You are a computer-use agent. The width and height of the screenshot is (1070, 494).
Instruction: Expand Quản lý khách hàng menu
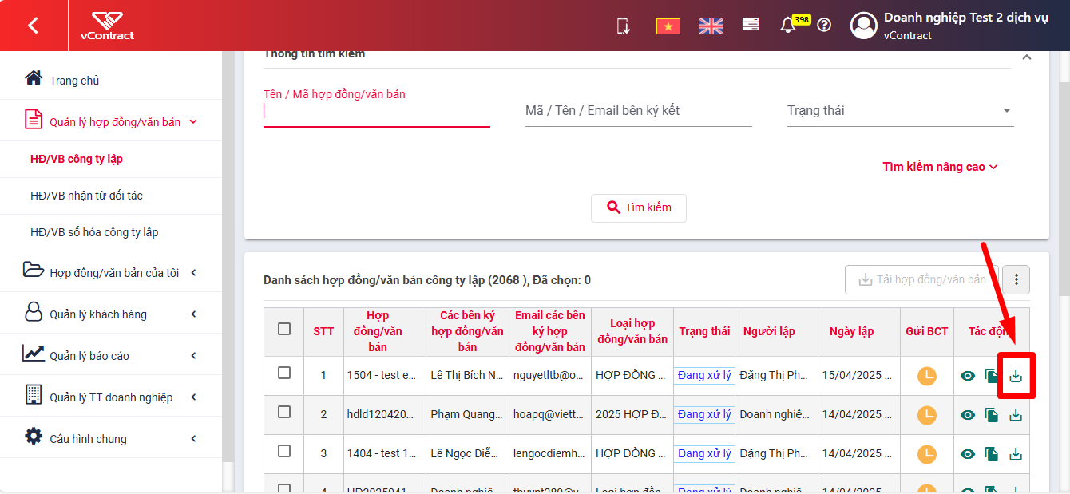pyautogui.click(x=111, y=314)
